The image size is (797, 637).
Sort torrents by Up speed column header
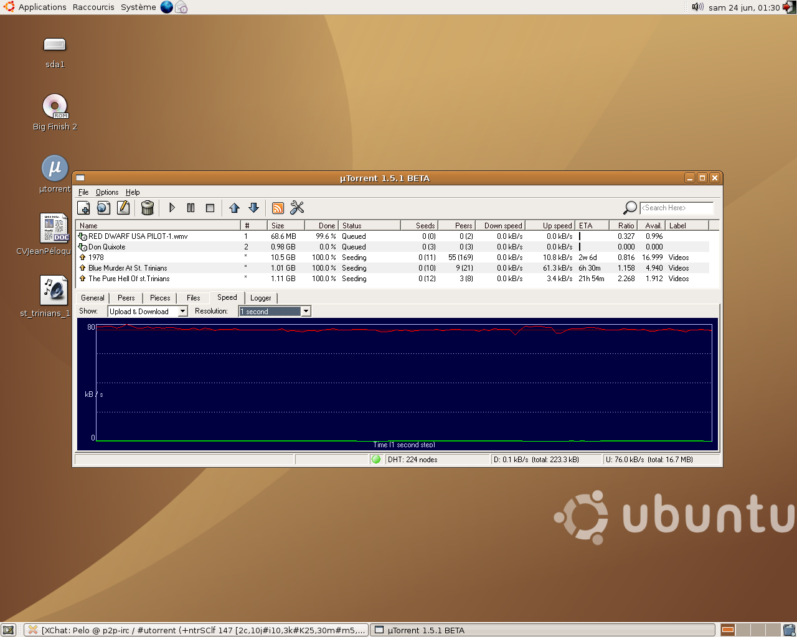click(x=550, y=226)
